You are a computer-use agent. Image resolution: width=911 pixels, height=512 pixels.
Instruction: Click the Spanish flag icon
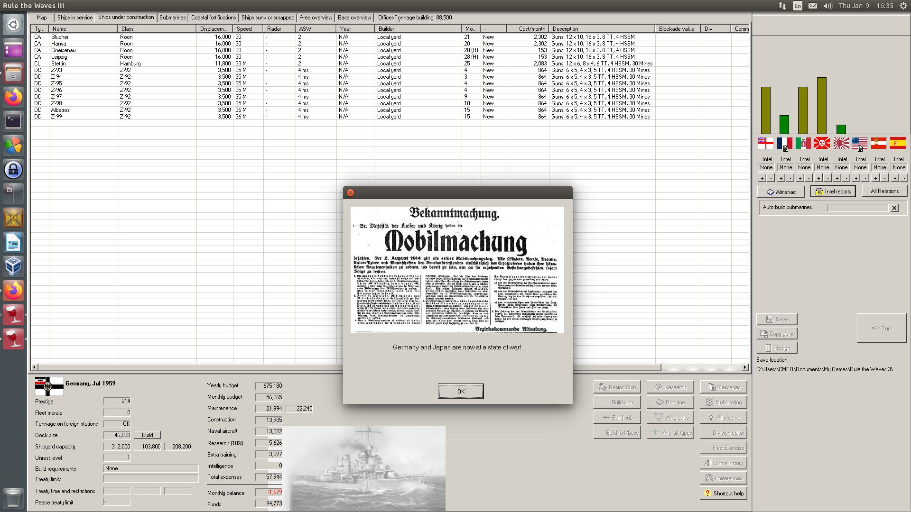coord(898,143)
